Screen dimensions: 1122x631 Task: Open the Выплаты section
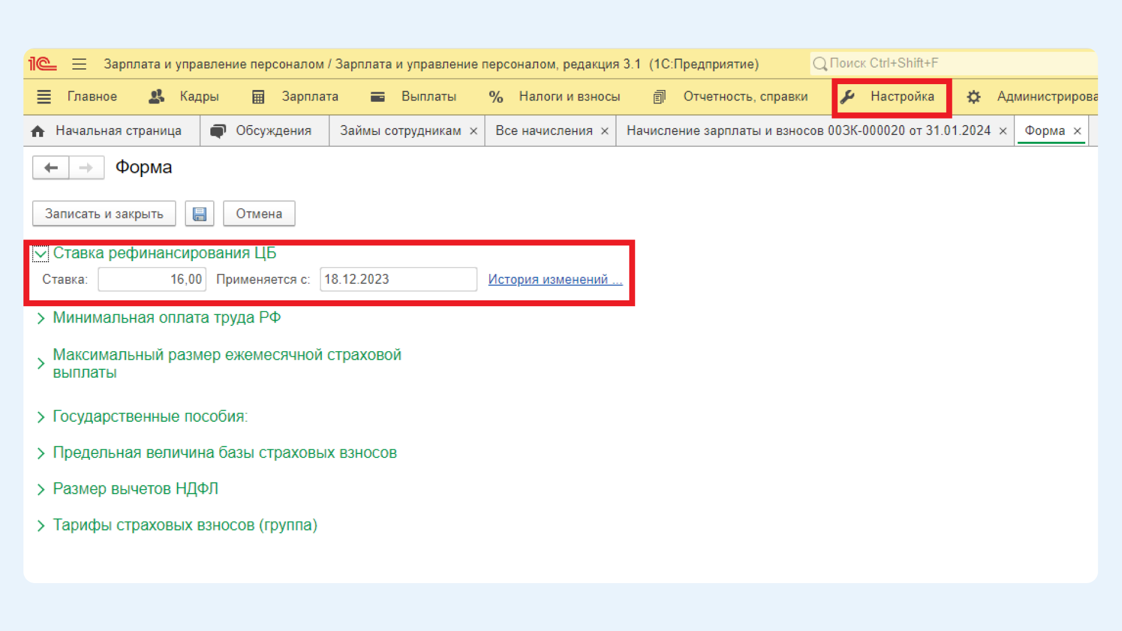point(429,96)
